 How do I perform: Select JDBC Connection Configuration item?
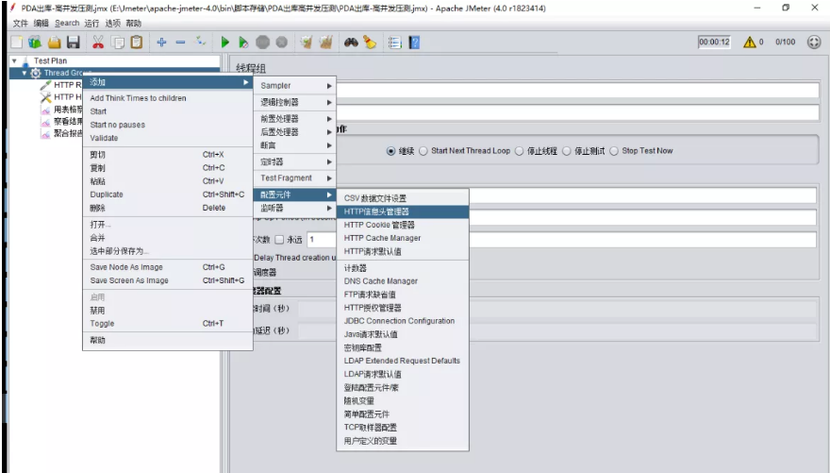[x=403, y=321]
